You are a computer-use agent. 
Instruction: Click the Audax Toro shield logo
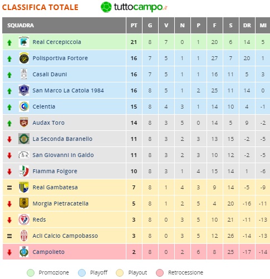(24, 123)
